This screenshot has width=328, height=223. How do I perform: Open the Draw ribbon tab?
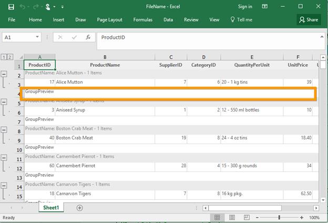click(80, 19)
